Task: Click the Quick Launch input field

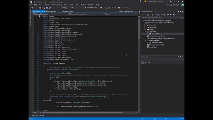Action: [158, 1]
